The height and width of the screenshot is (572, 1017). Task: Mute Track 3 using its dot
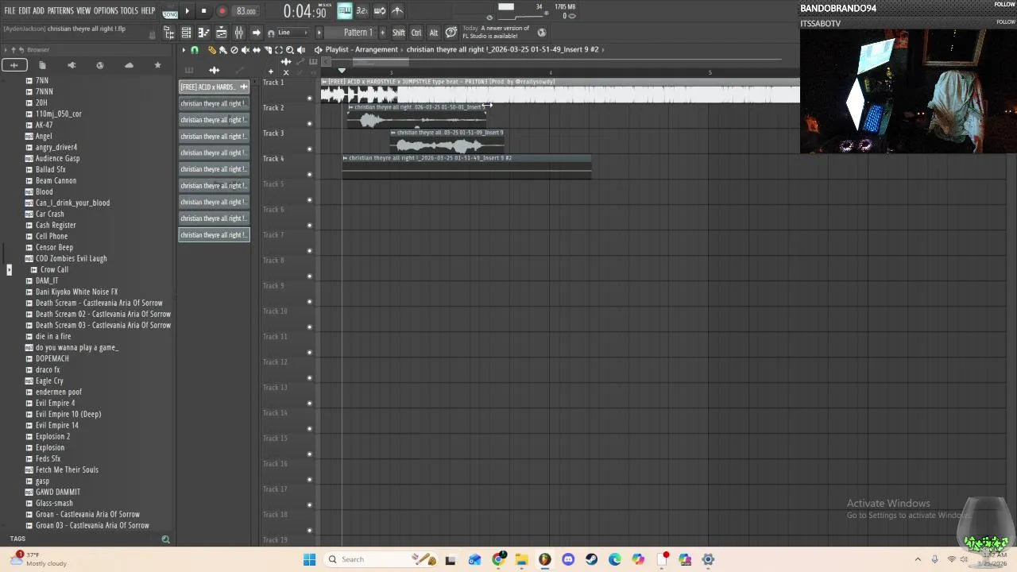click(x=310, y=149)
